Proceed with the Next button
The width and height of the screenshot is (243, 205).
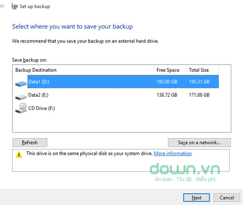pos(196,198)
